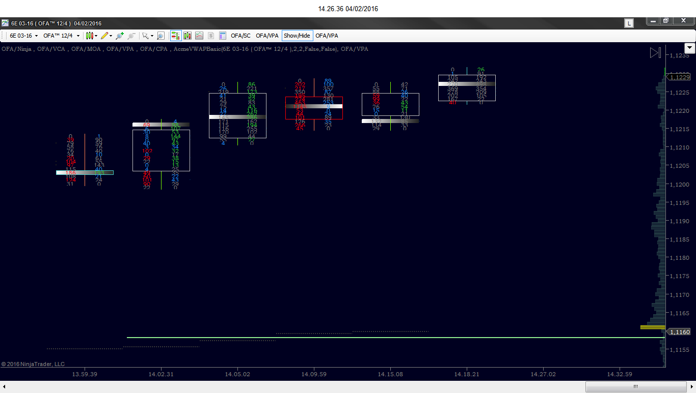The image size is (696, 393).
Task: Select the pointer cursor tool
Action: coord(145,36)
